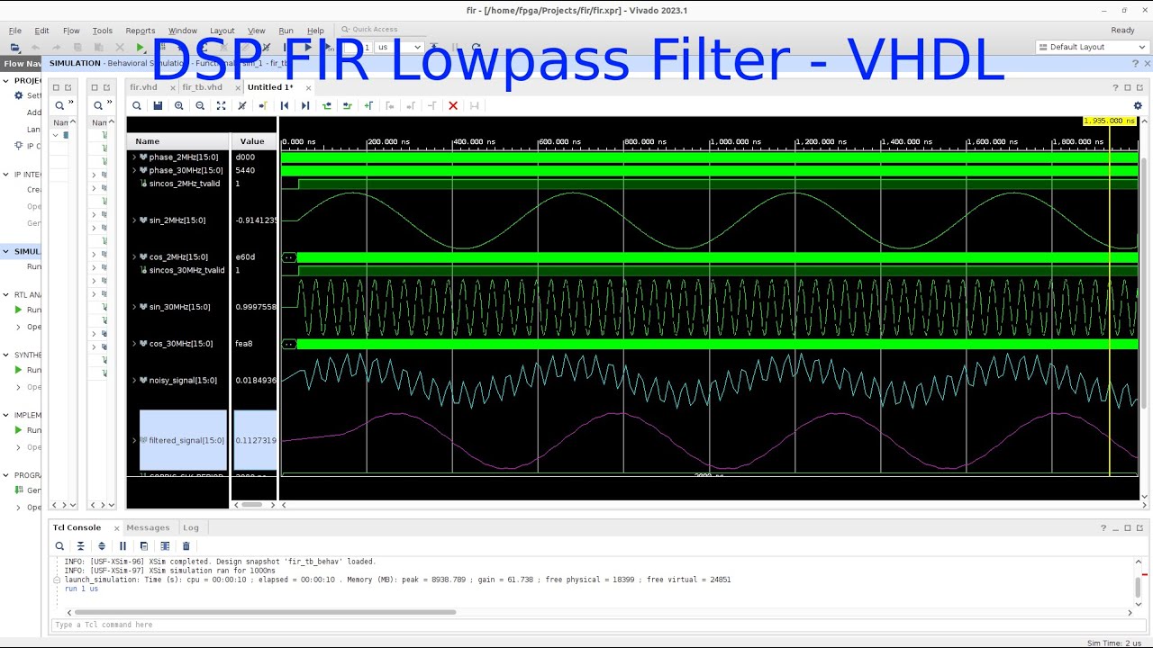Open waveform settings gear icon

click(1138, 105)
